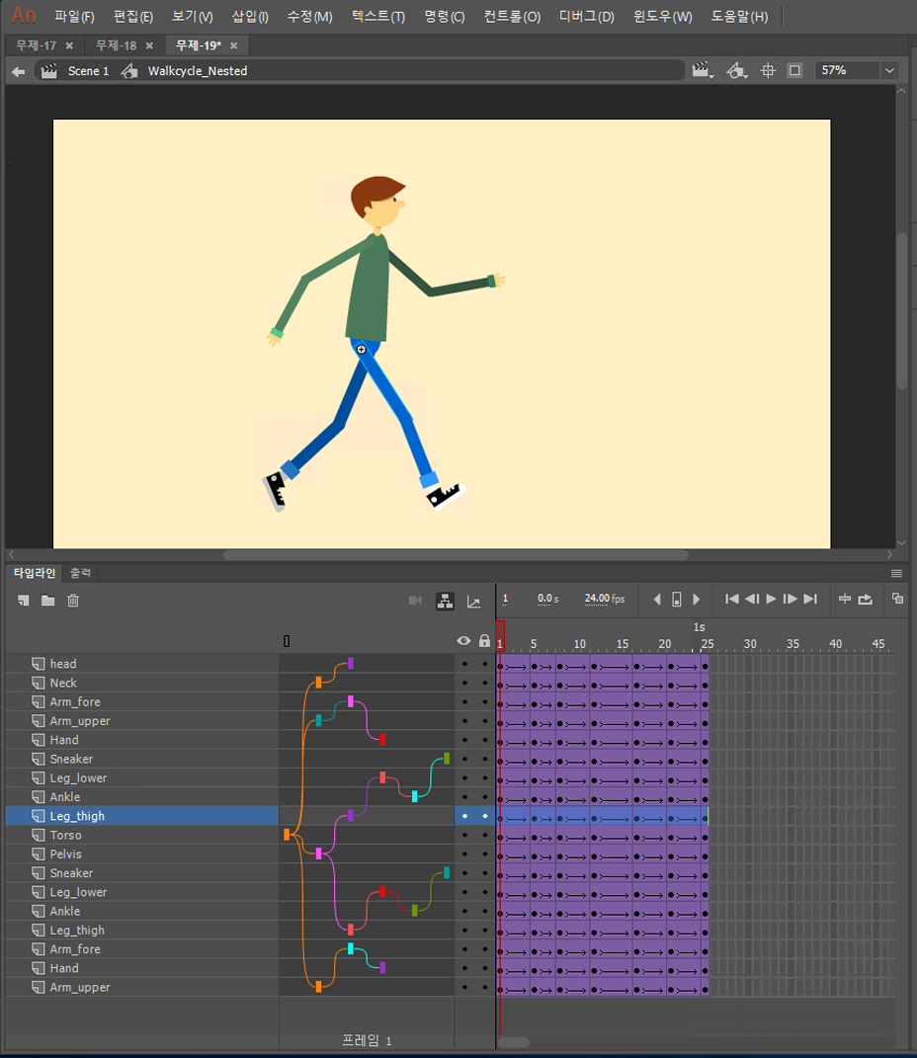Click the Delete layer trash icon

point(73,601)
